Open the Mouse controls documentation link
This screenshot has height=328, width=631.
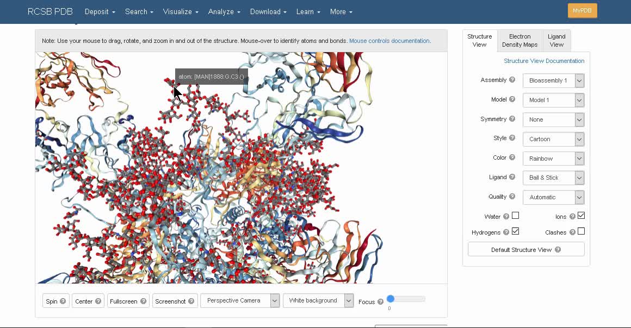click(389, 41)
